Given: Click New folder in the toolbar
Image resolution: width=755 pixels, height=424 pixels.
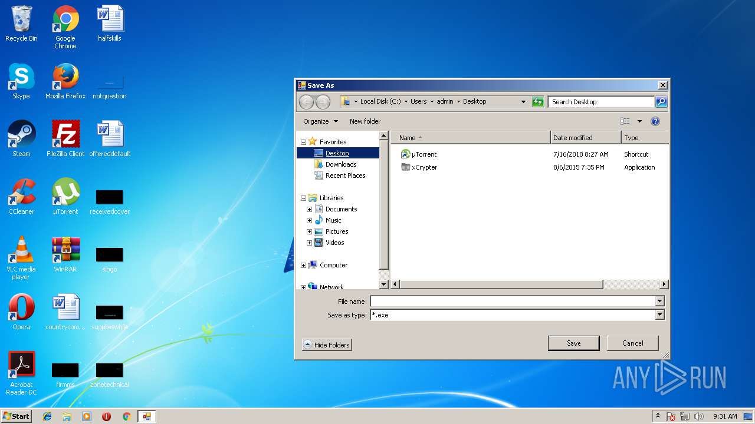Looking at the screenshot, I should (365, 121).
